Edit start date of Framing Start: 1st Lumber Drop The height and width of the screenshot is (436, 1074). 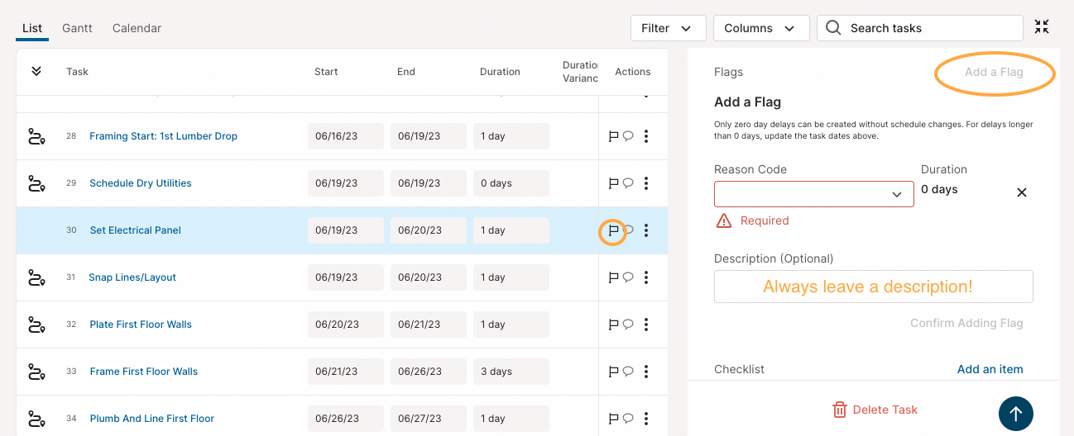tap(346, 136)
